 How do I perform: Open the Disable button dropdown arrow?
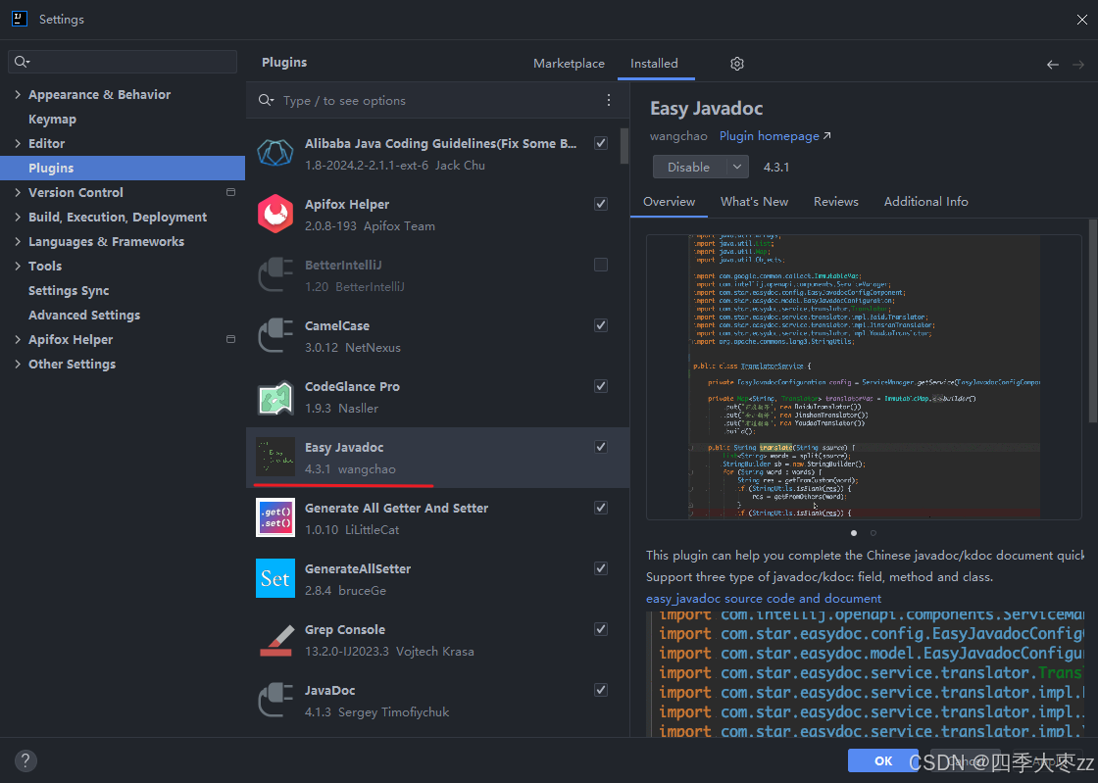click(x=736, y=168)
